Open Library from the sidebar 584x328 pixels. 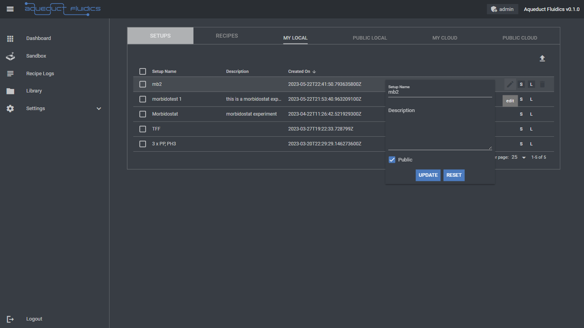click(x=34, y=91)
